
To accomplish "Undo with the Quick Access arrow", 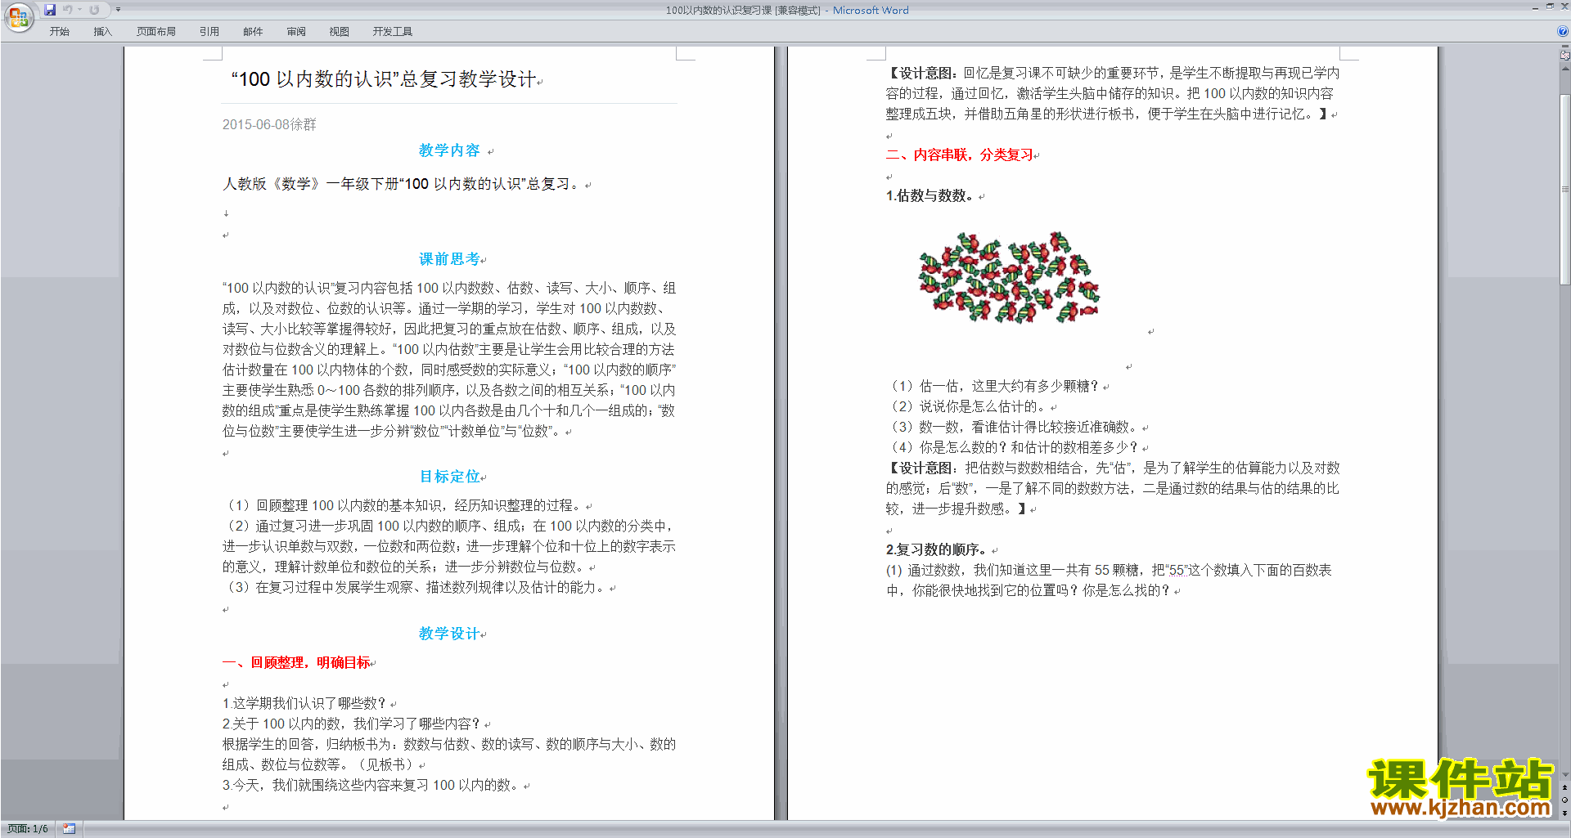I will (x=67, y=10).
